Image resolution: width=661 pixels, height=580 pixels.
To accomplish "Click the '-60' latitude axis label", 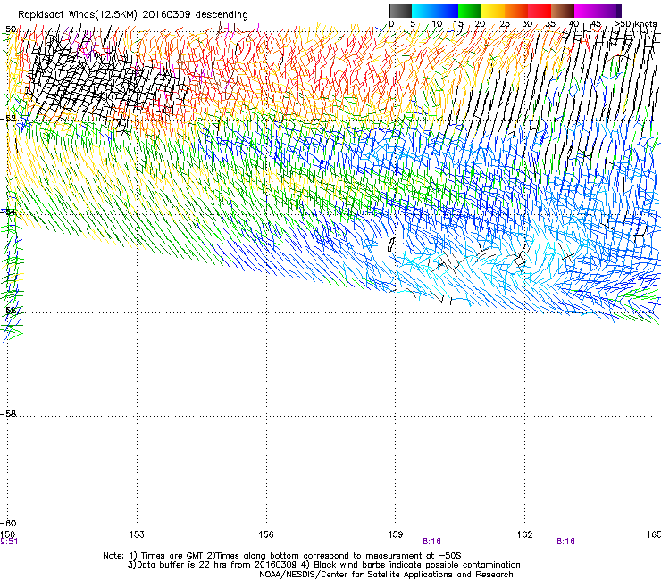I will pyautogui.click(x=8, y=523).
